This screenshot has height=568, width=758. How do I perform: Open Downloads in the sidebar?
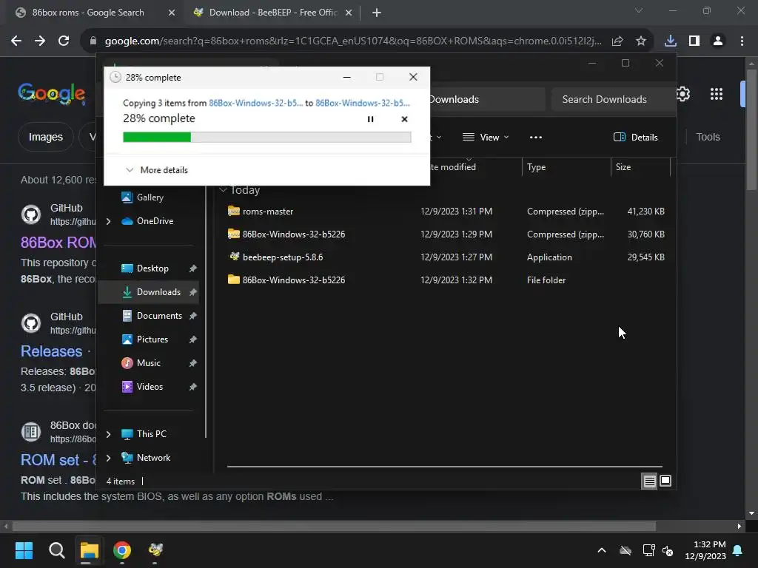tap(158, 291)
